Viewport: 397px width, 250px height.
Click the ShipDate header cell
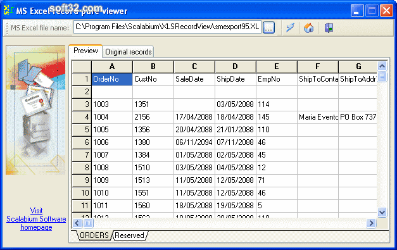(236, 79)
